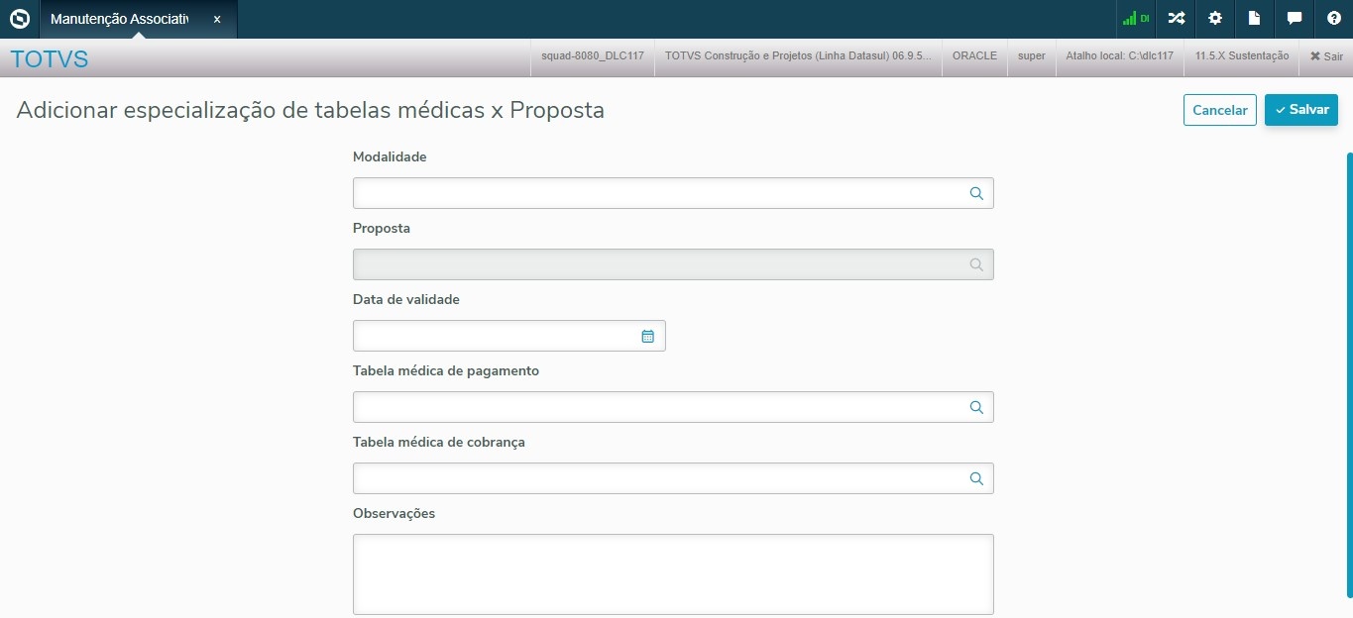Click the 11.5.X Sustentação status item

(x=1241, y=56)
